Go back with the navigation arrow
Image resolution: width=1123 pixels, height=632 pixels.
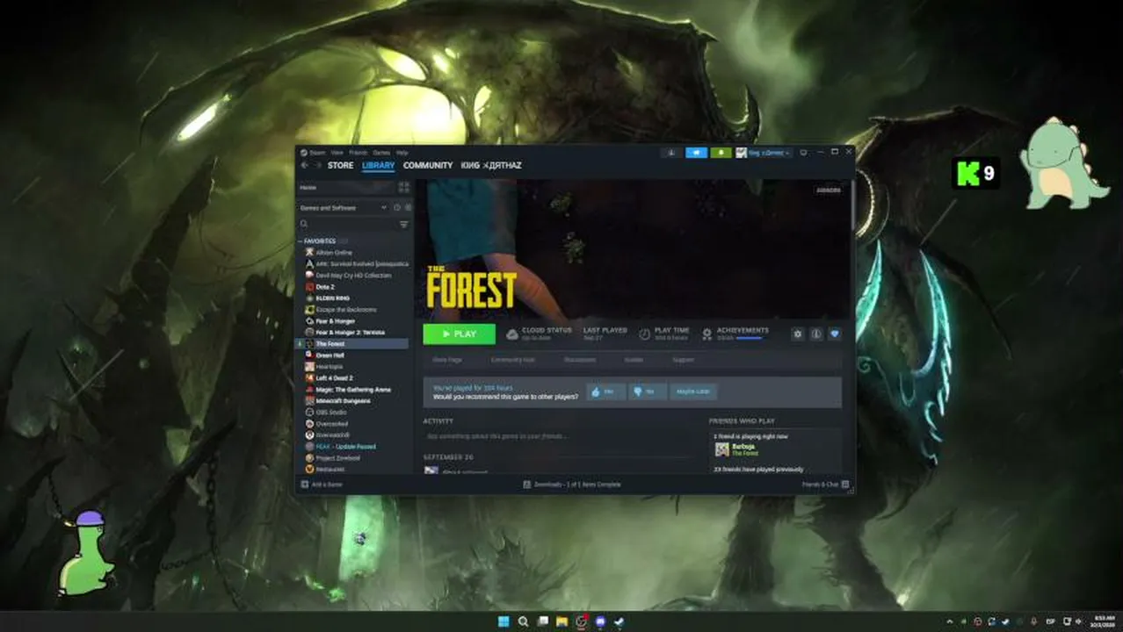pyautogui.click(x=304, y=166)
